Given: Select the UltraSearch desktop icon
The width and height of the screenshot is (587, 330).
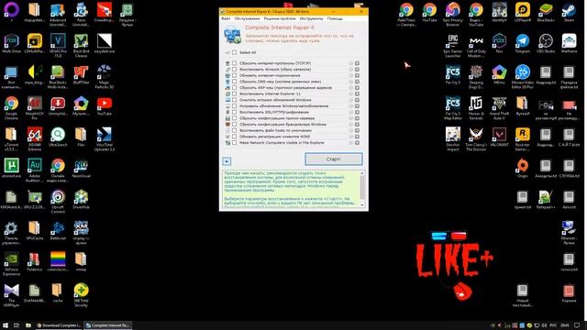Looking at the screenshot, I should pos(58,137).
